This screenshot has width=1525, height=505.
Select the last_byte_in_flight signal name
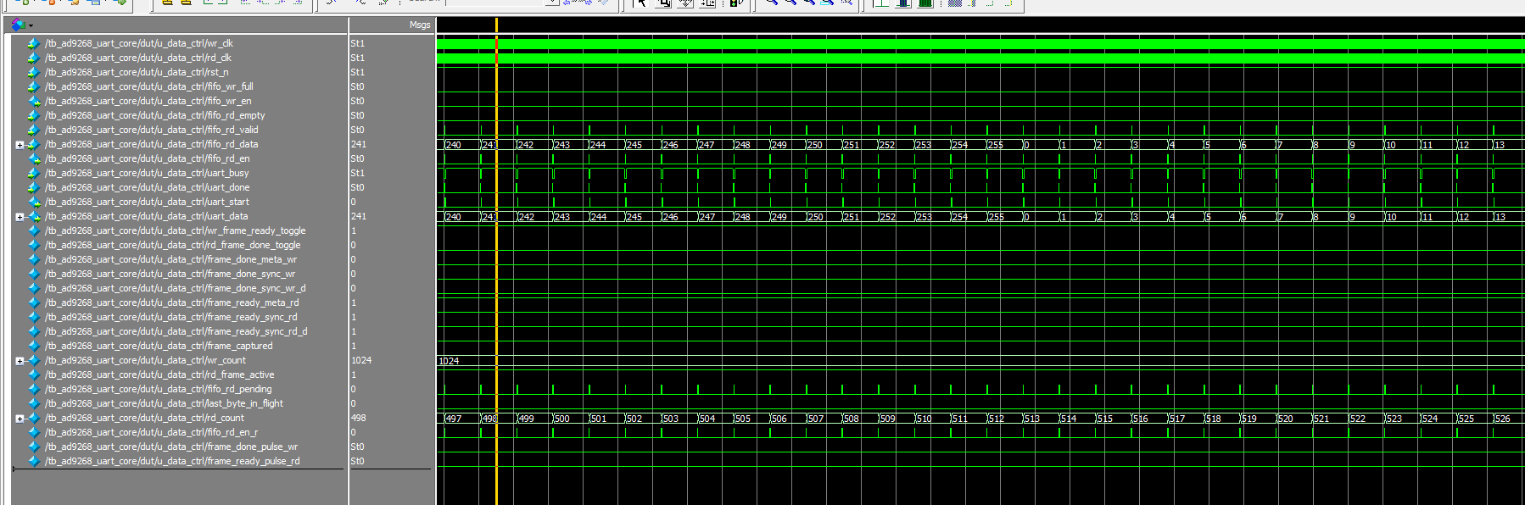(x=164, y=403)
